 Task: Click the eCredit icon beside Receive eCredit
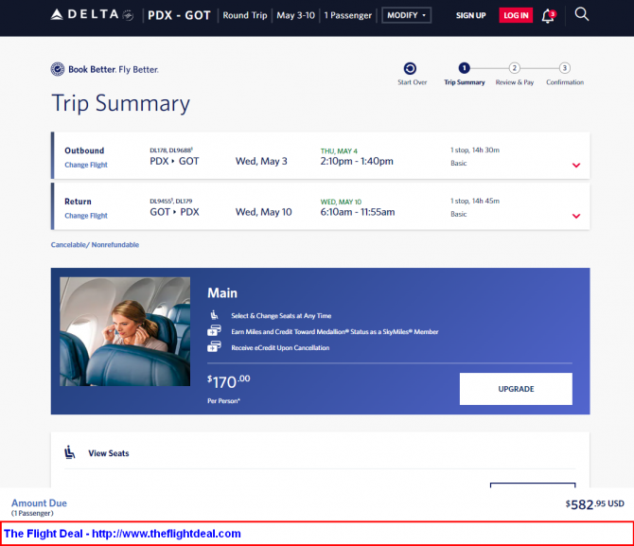coord(214,346)
